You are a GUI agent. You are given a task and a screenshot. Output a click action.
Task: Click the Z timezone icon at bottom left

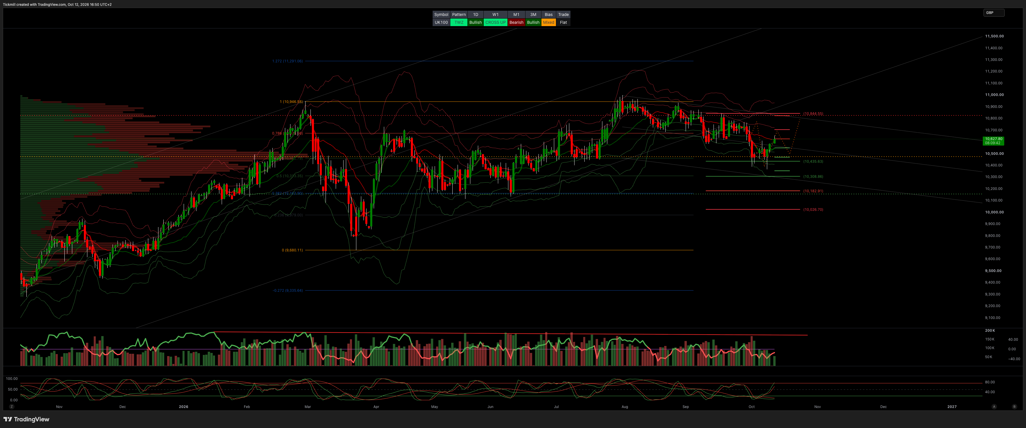[12, 407]
